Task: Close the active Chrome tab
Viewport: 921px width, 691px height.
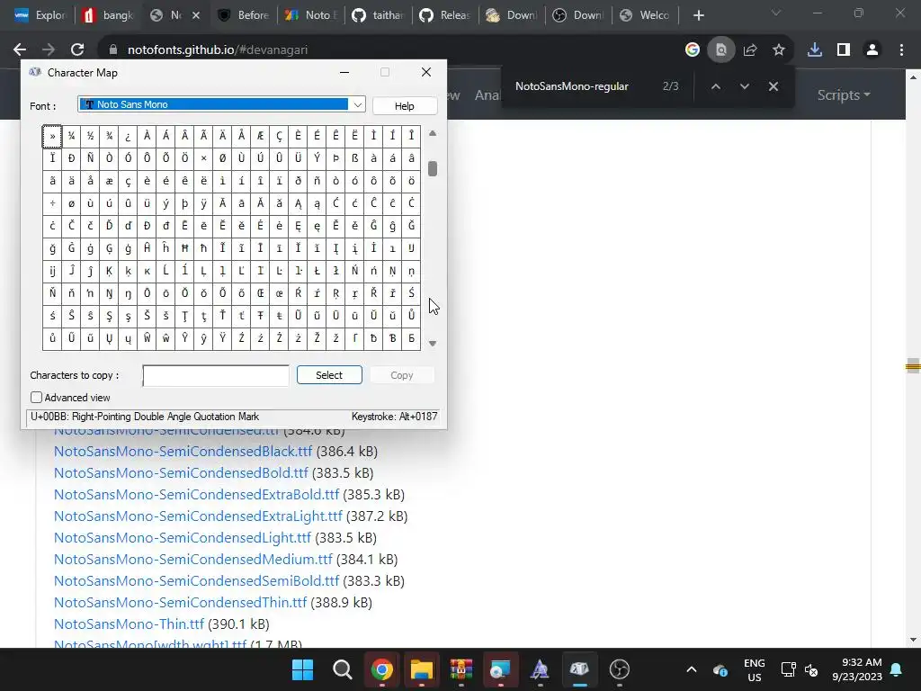Action: point(196,15)
